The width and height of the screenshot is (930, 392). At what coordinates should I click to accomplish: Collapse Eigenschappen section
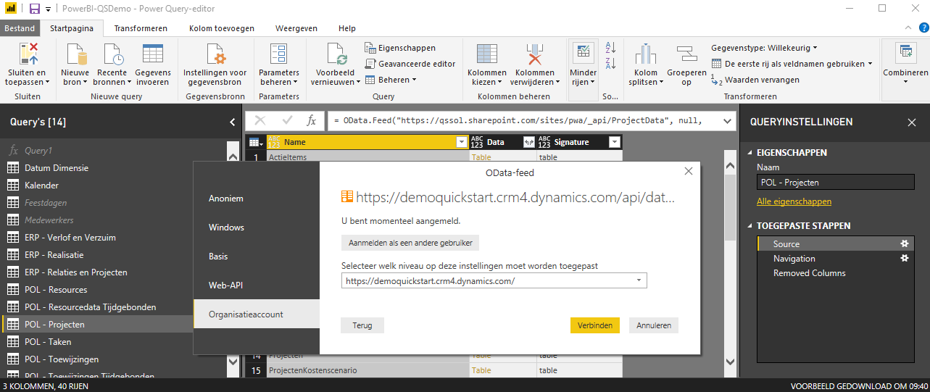point(750,153)
